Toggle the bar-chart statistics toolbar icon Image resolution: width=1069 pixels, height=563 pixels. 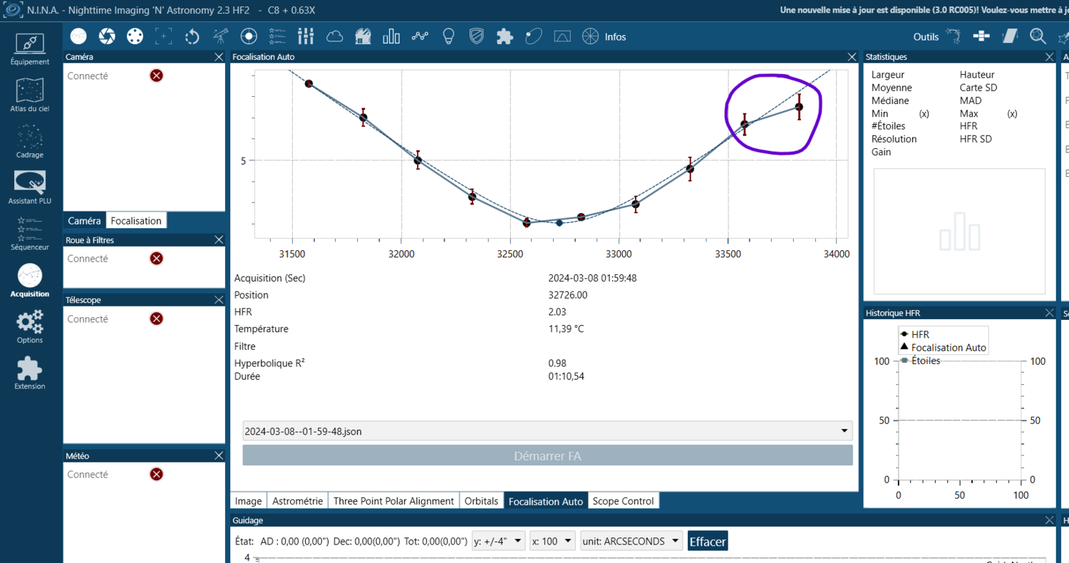point(391,36)
